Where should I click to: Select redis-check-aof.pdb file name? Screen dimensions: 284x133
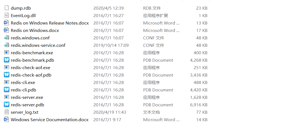pyautogui.click(x=31, y=75)
